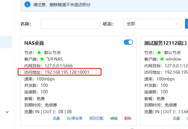This screenshot has width=188, height=129.
Task: Click the blue button right of status filter
Action: coord(187,24)
